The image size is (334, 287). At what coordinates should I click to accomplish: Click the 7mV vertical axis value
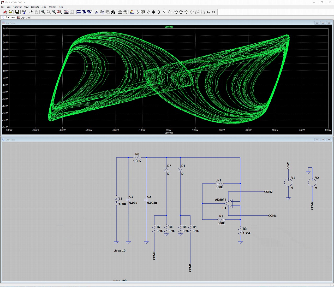point(5,28)
